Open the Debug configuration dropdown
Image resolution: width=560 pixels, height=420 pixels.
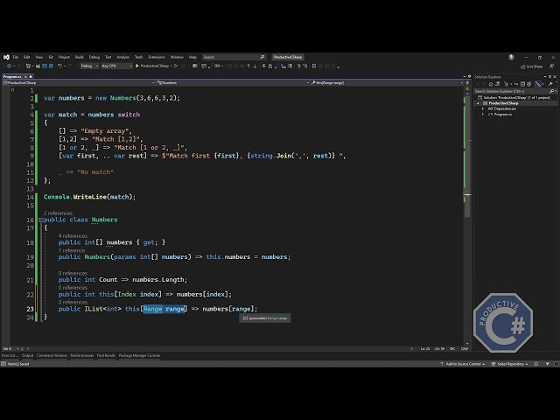click(x=89, y=66)
